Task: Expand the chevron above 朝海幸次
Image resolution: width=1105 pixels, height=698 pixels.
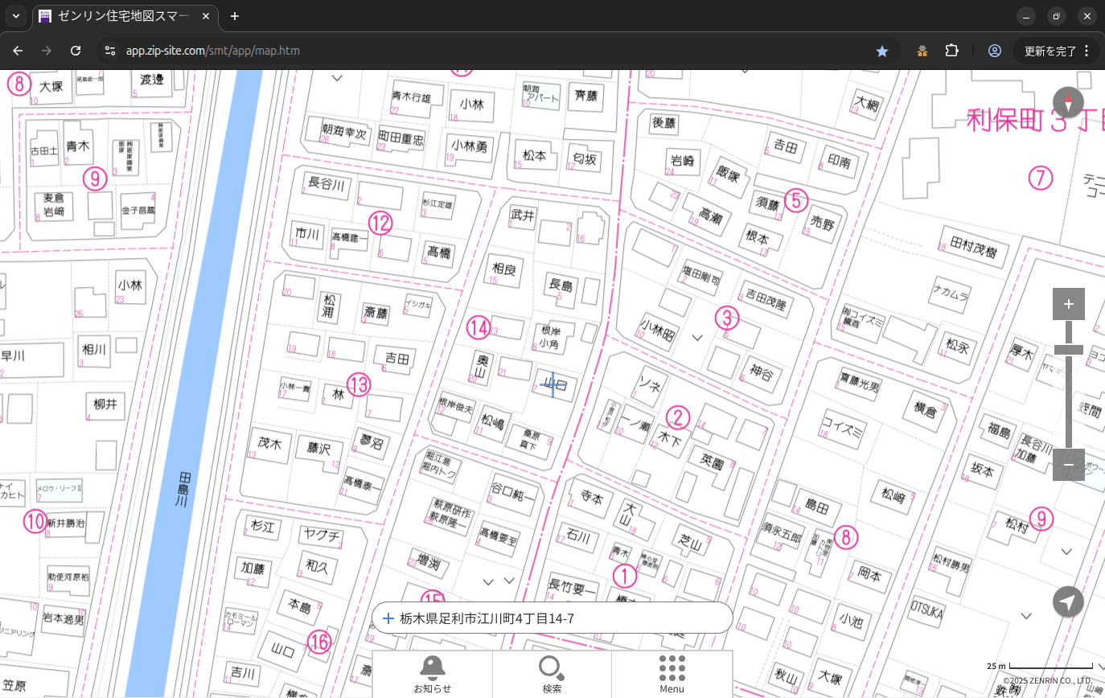Action: pyautogui.click(x=338, y=78)
